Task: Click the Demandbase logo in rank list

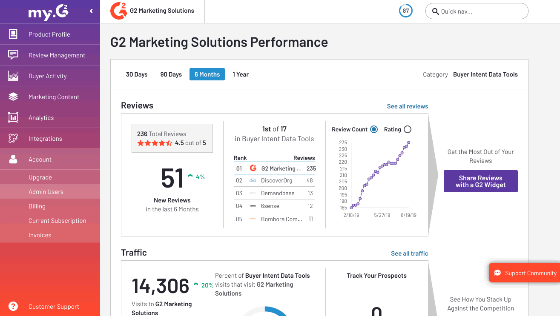Action: [x=253, y=193]
